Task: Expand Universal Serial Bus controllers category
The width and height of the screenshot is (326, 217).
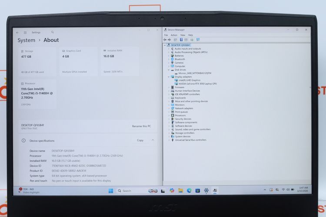Action: pos(169,140)
